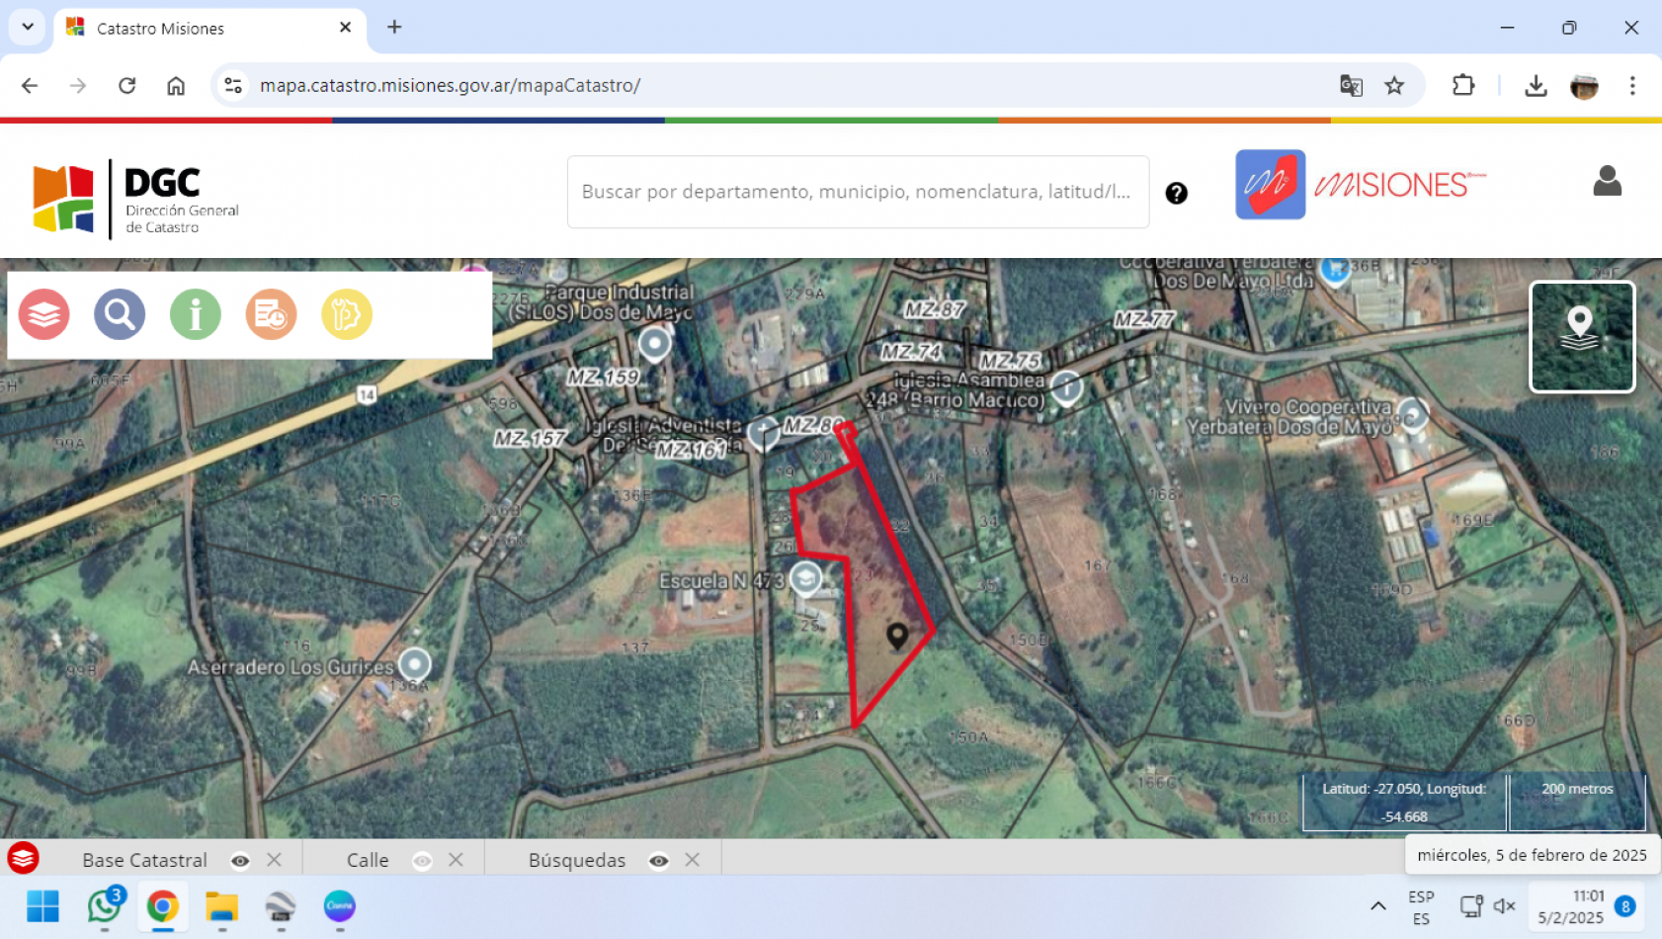
Task: Open WhatsApp from taskbar
Action: [x=104, y=905]
